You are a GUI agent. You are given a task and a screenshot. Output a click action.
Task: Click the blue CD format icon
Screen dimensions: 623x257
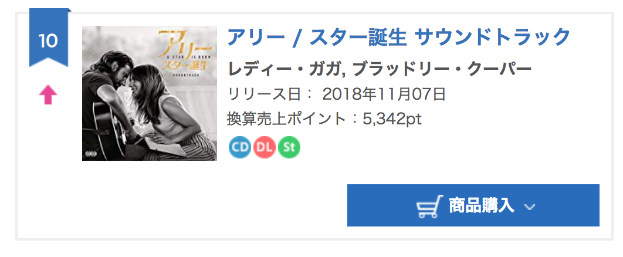coord(239,147)
